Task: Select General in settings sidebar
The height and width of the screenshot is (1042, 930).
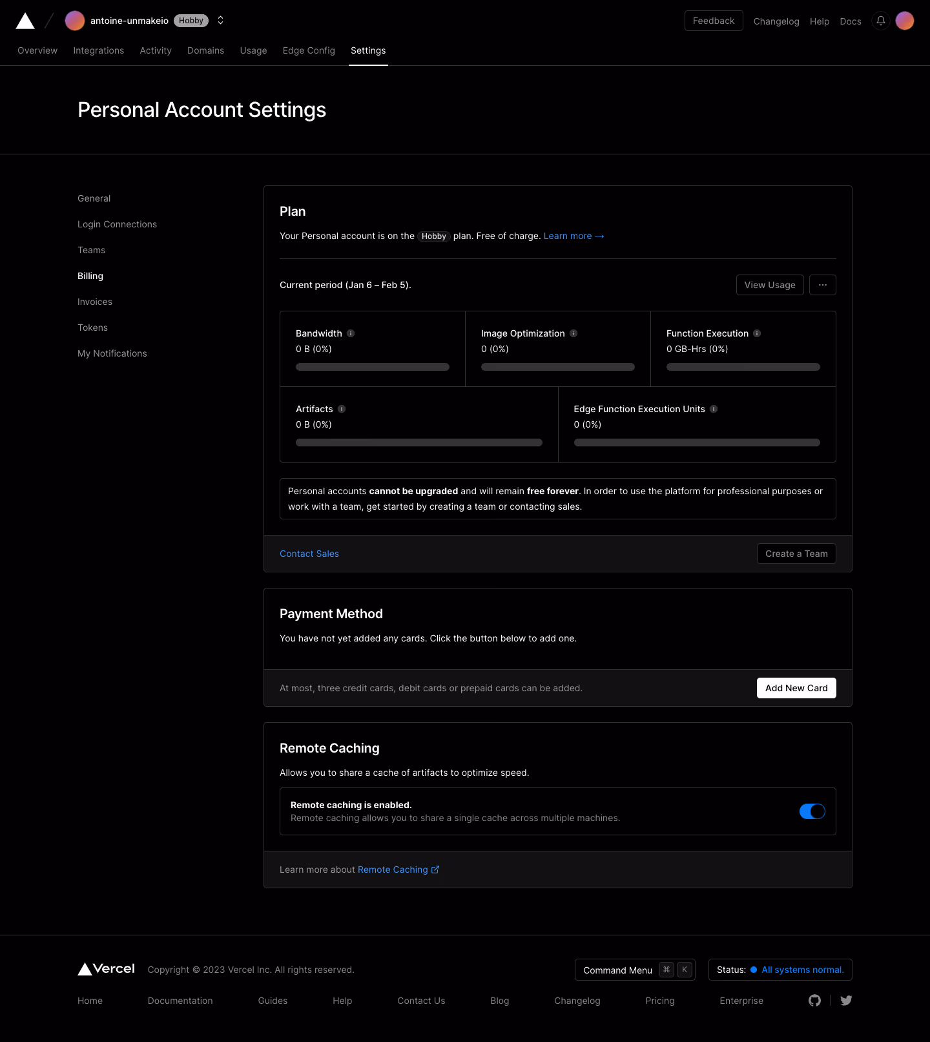Action: 94,198
